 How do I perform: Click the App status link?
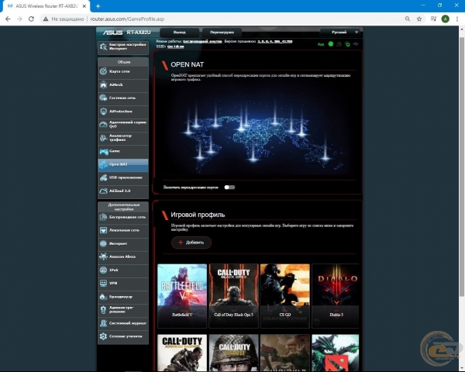tap(321, 44)
